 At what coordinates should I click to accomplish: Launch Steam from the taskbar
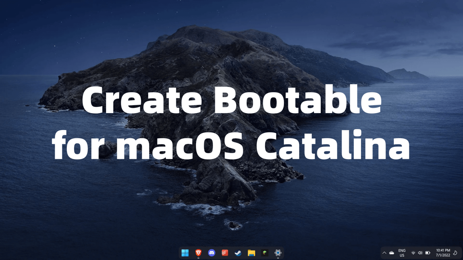pos(238,253)
